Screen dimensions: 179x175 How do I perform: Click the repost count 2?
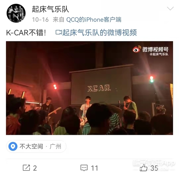click(x=35, y=168)
